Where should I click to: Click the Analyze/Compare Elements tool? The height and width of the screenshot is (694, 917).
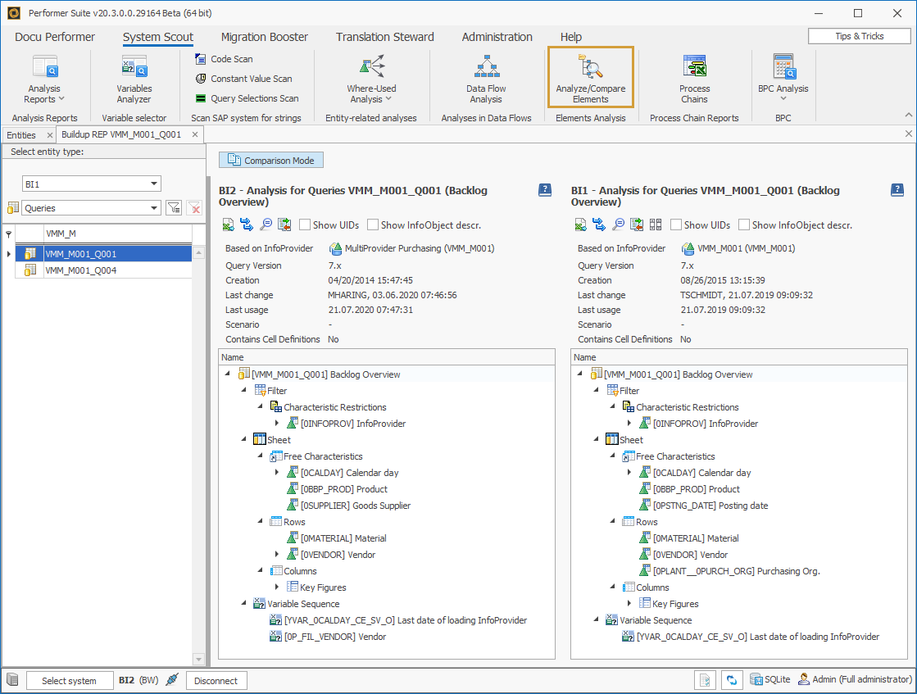(x=590, y=78)
